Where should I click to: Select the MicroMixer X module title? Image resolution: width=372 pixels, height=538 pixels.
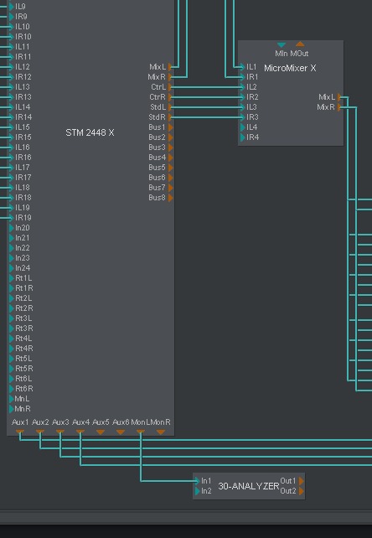pos(290,68)
